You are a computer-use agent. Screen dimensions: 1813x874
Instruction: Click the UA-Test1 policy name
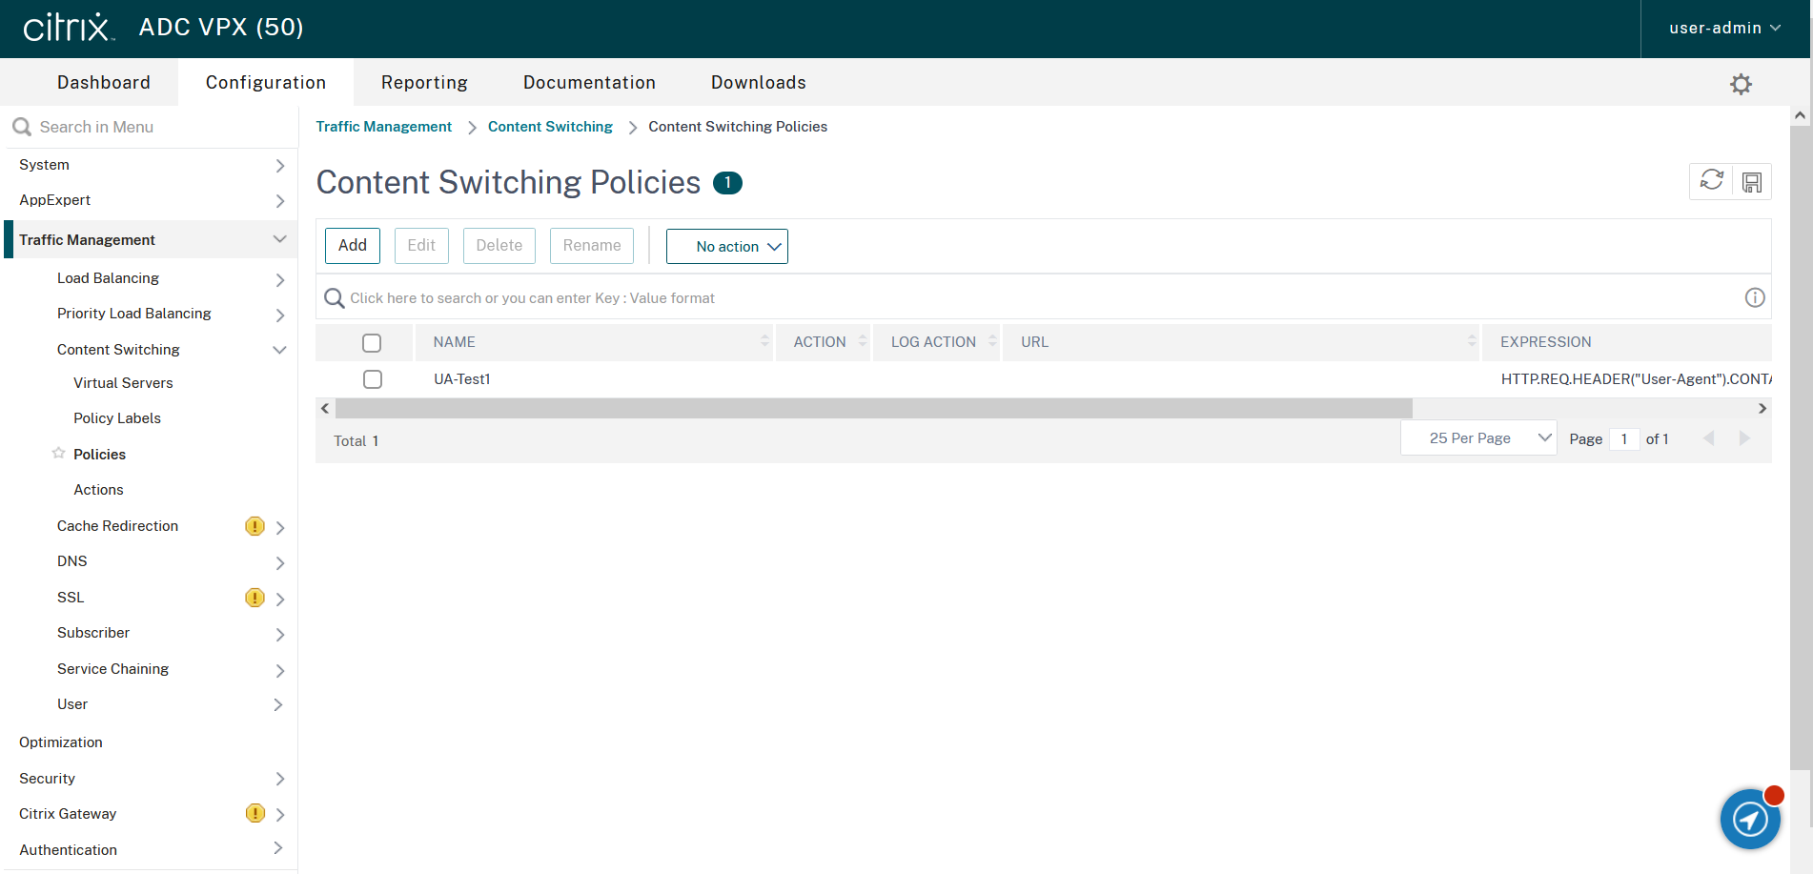tap(461, 379)
